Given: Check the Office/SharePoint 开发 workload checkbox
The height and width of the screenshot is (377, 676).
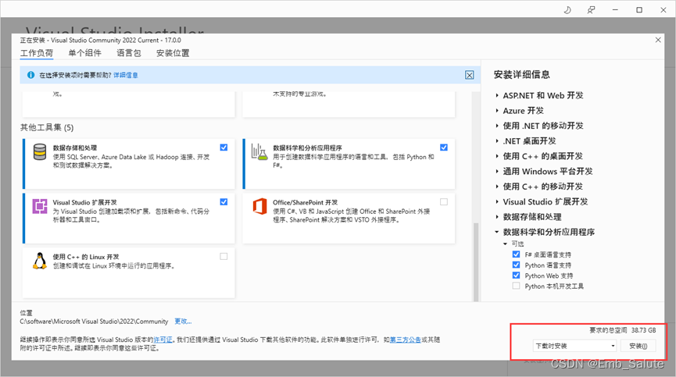Looking at the screenshot, I should pos(444,202).
